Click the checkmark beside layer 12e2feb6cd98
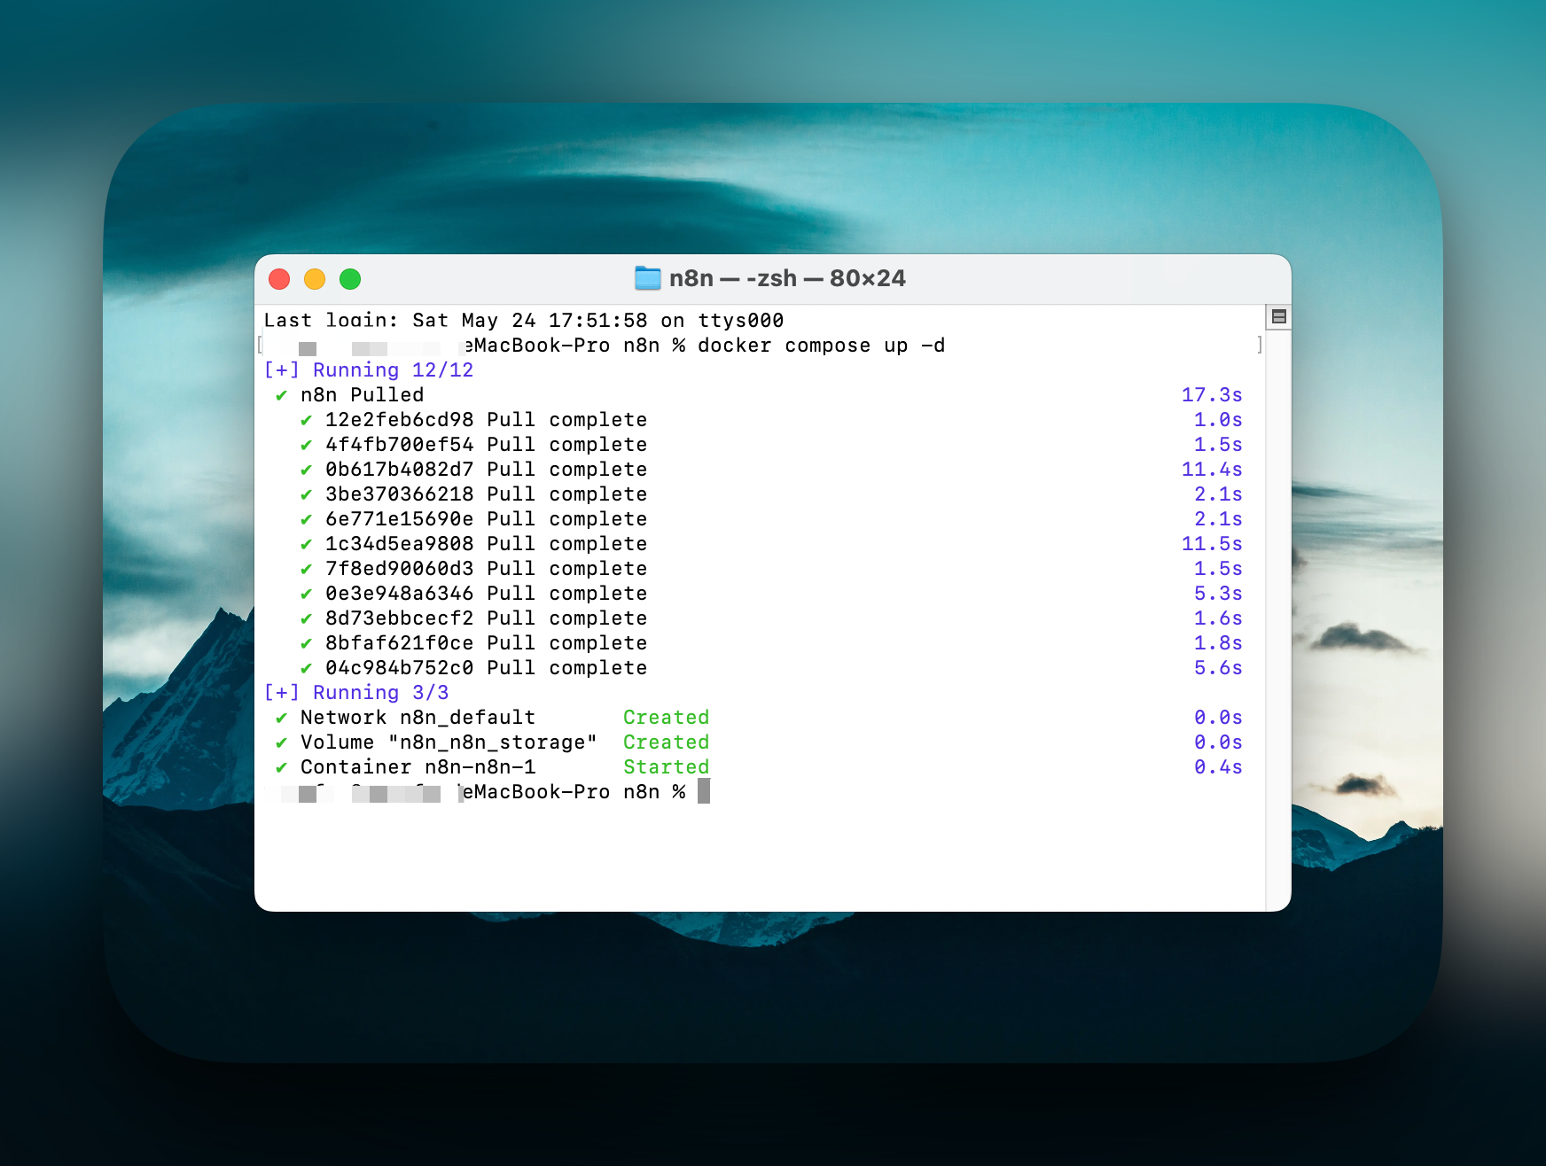This screenshot has width=1546, height=1166. [x=306, y=421]
